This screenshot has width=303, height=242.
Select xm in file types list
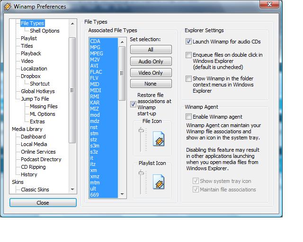tap(104, 170)
